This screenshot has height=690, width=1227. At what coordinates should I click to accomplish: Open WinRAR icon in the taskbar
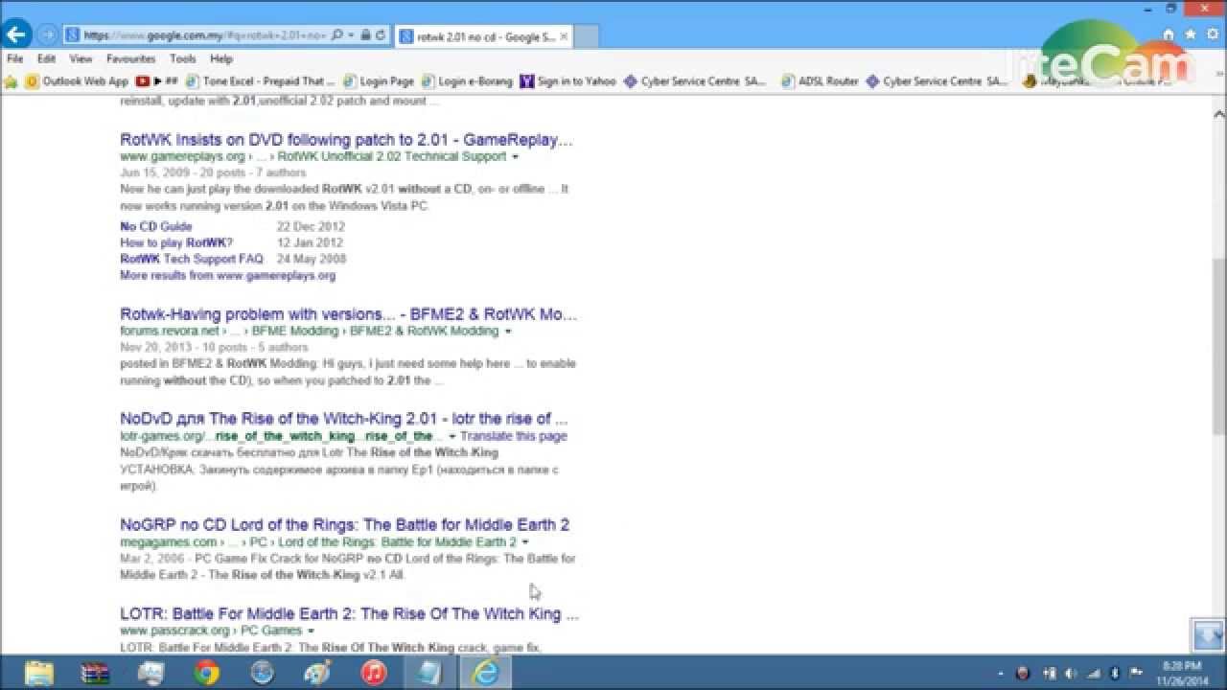click(95, 673)
